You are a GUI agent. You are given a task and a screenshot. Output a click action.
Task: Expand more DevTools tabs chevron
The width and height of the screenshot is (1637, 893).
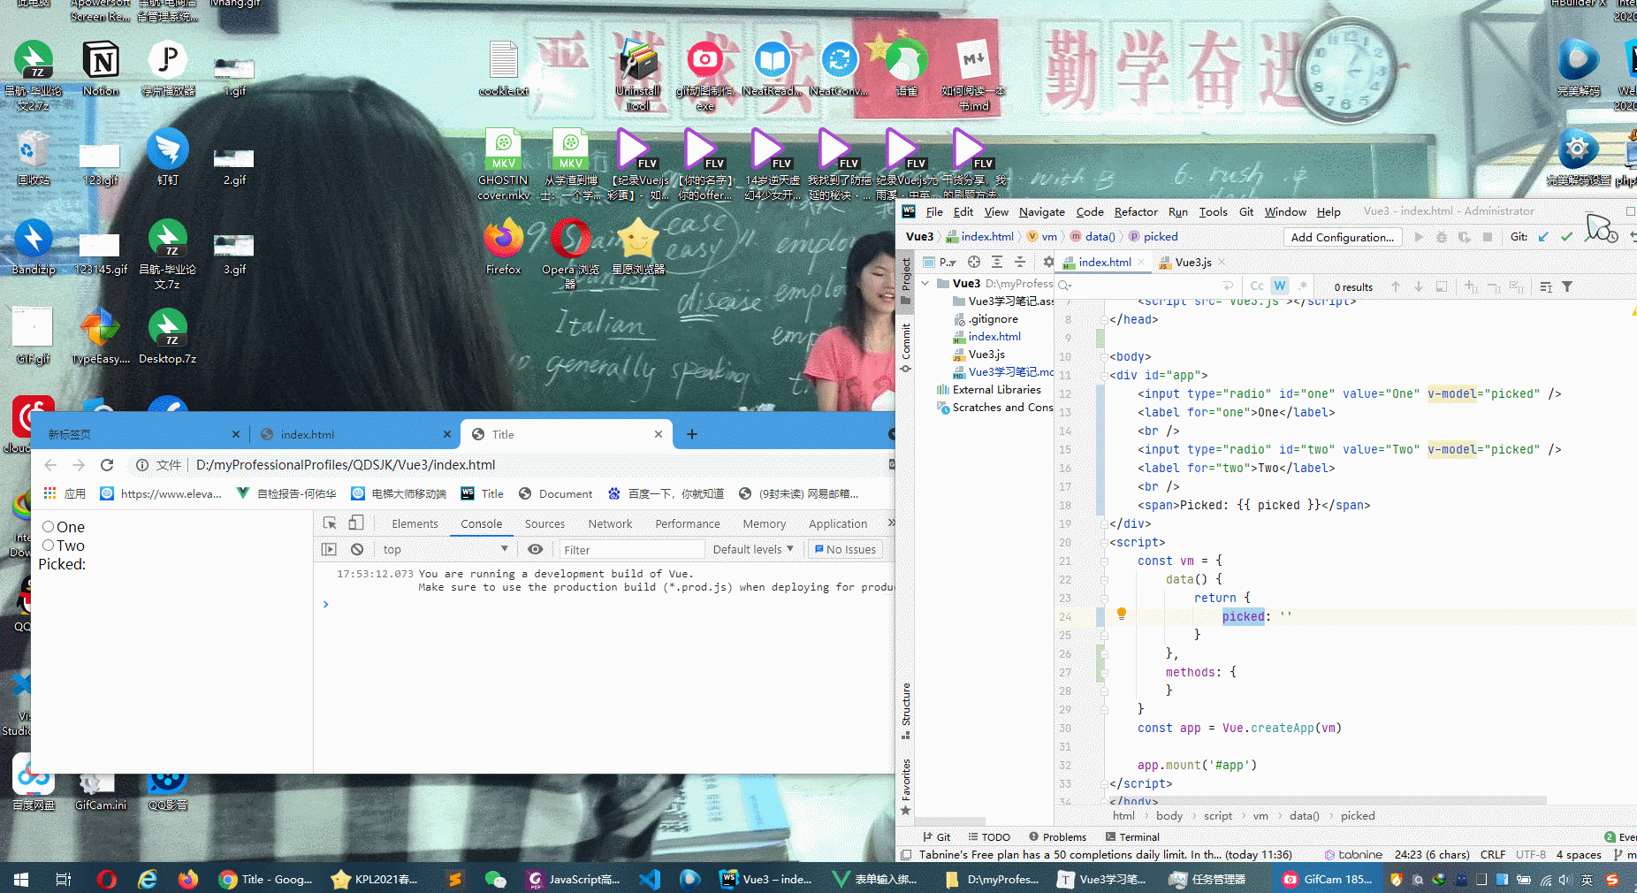(x=891, y=523)
